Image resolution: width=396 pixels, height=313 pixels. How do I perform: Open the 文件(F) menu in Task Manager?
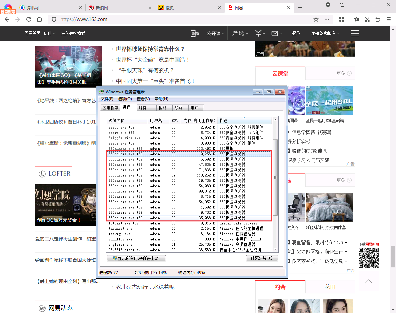coord(107,99)
